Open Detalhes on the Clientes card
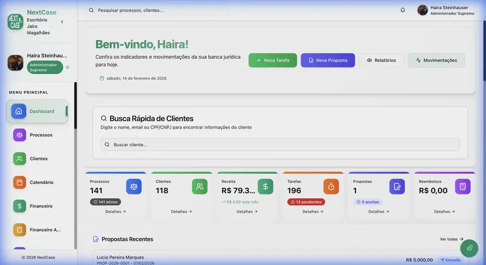The height and width of the screenshot is (265, 486). click(181, 212)
